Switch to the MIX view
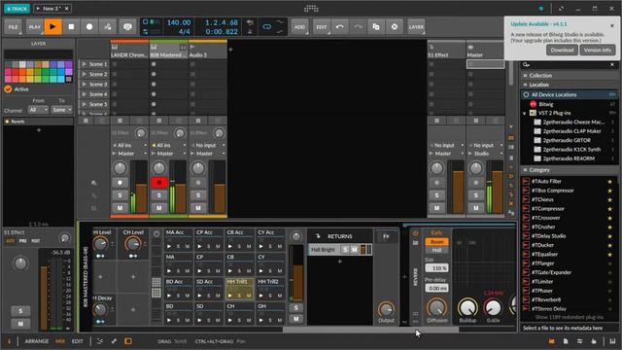The height and width of the screenshot is (350, 622). 60,341
